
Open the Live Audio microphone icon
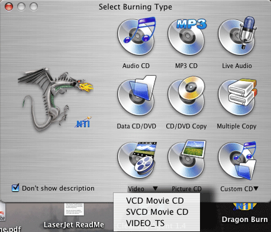click(237, 36)
